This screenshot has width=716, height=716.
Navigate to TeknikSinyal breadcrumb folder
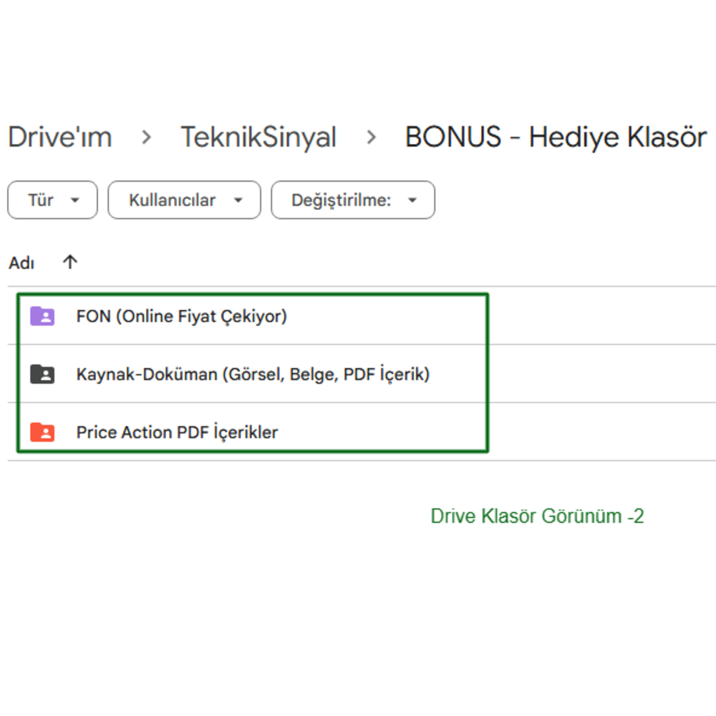pos(258,137)
